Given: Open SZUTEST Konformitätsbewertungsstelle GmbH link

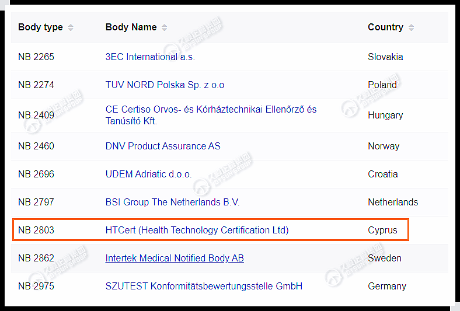Looking at the screenshot, I should coord(204,286).
